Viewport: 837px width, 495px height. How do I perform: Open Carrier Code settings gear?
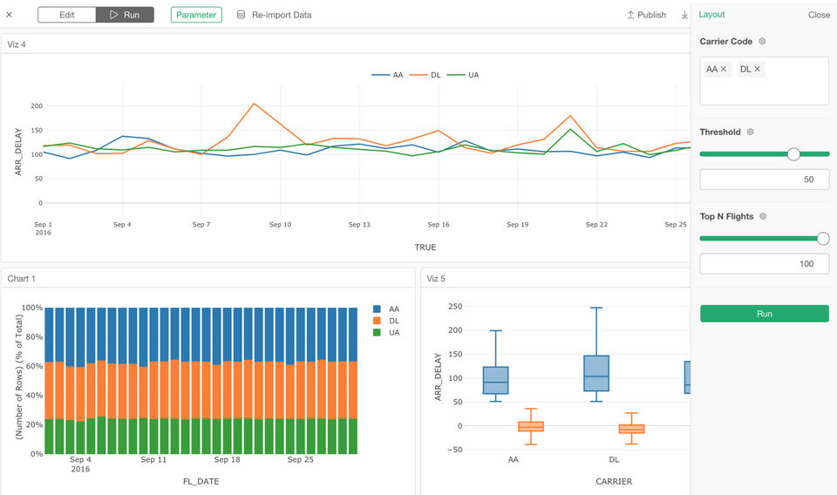point(762,41)
